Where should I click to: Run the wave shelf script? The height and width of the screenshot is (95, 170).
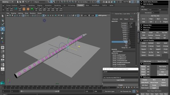point(20,9)
